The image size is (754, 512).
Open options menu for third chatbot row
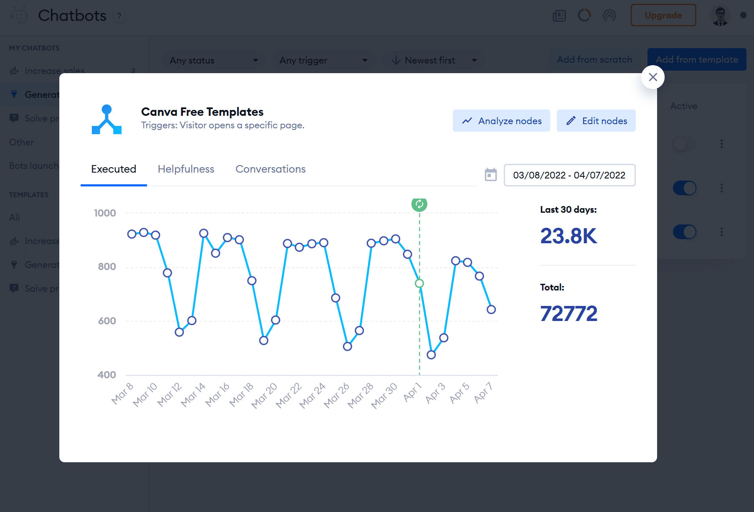tap(721, 232)
